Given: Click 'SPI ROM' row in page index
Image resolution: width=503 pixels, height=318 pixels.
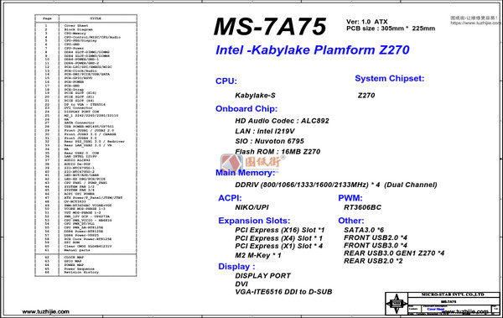Looking at the screenshot, I should (x=72, y=242).
